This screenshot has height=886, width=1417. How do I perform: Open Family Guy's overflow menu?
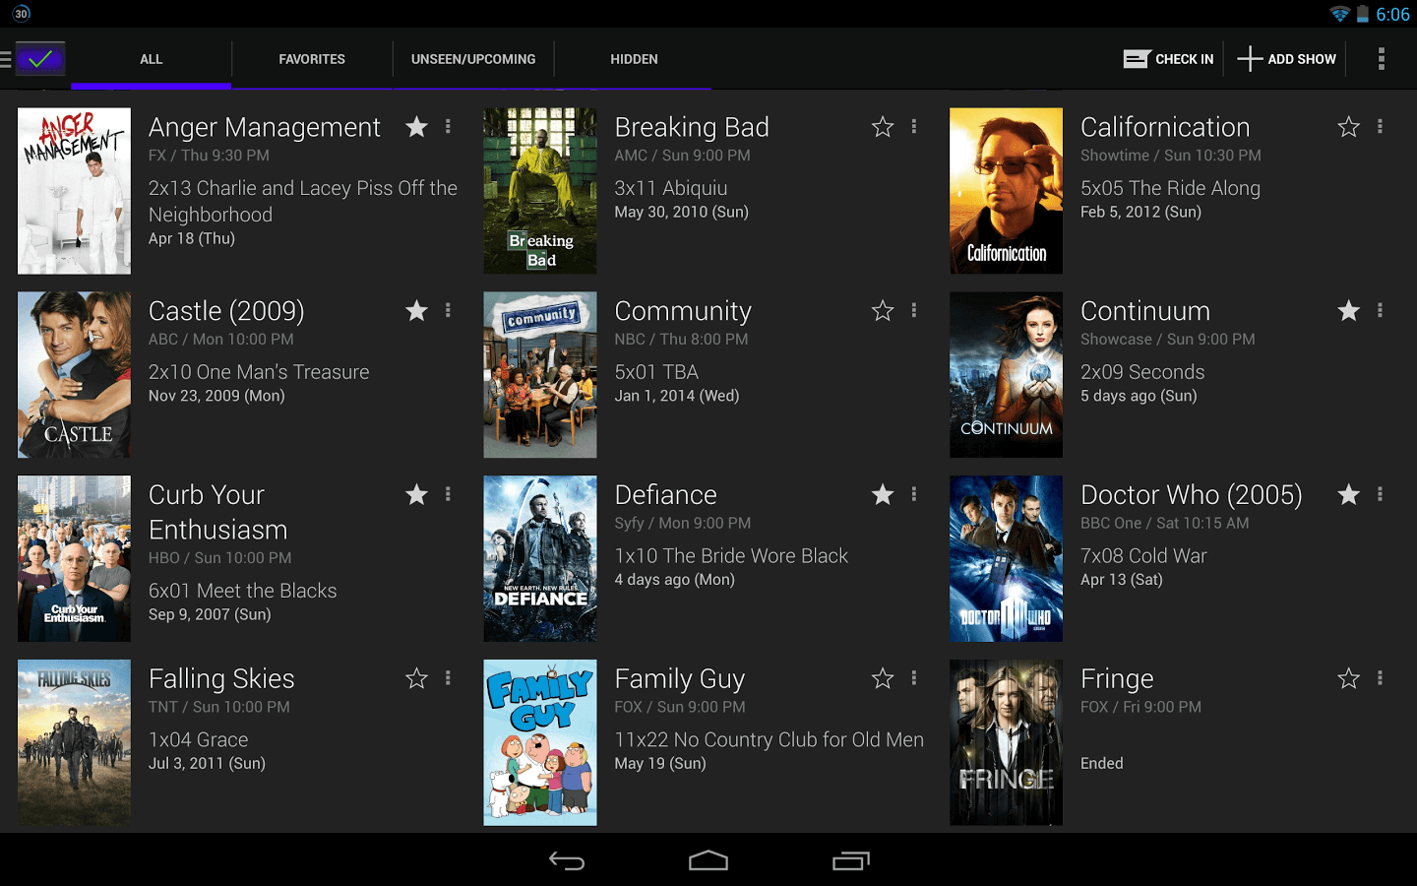coord(914,678)
